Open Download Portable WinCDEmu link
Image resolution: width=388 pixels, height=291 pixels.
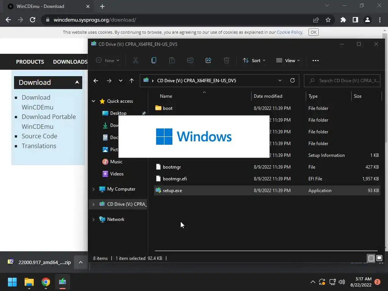click(x=49, y=122)
